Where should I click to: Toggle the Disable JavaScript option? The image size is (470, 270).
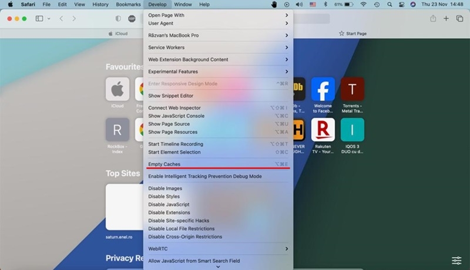coord(169,204)
